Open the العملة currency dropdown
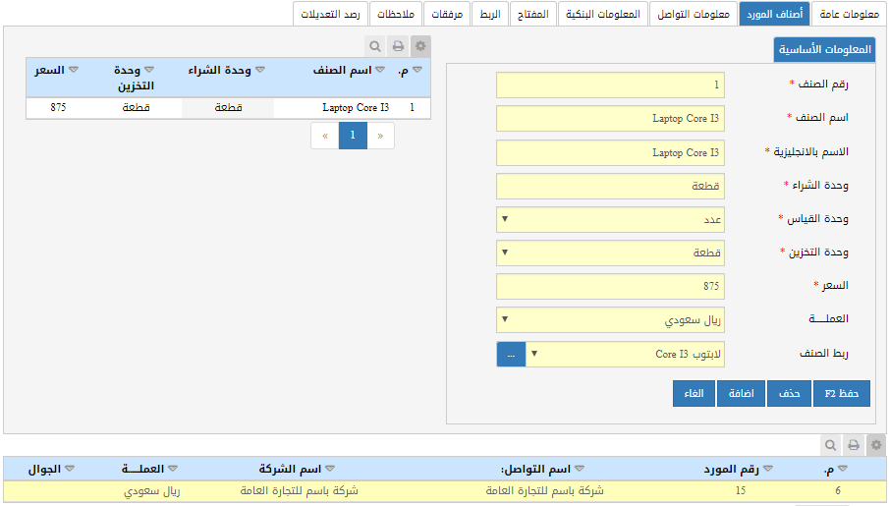This screenshot has width=889, height=506. [506, 319]
